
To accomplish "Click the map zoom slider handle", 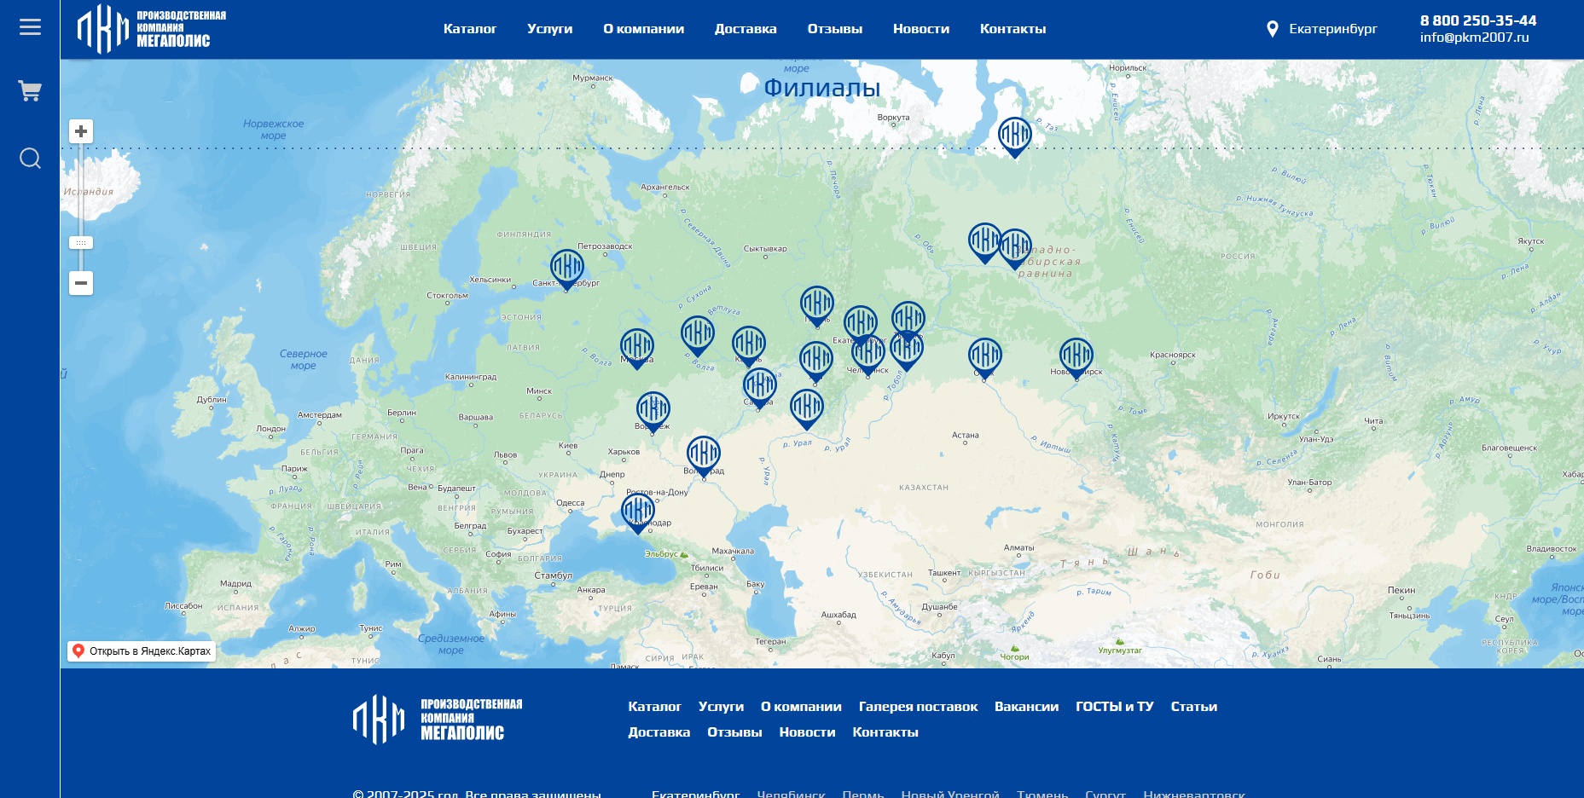I will [81, 243].
